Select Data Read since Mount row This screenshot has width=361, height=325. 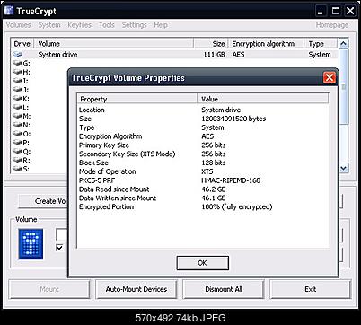(x=204, y=189)
